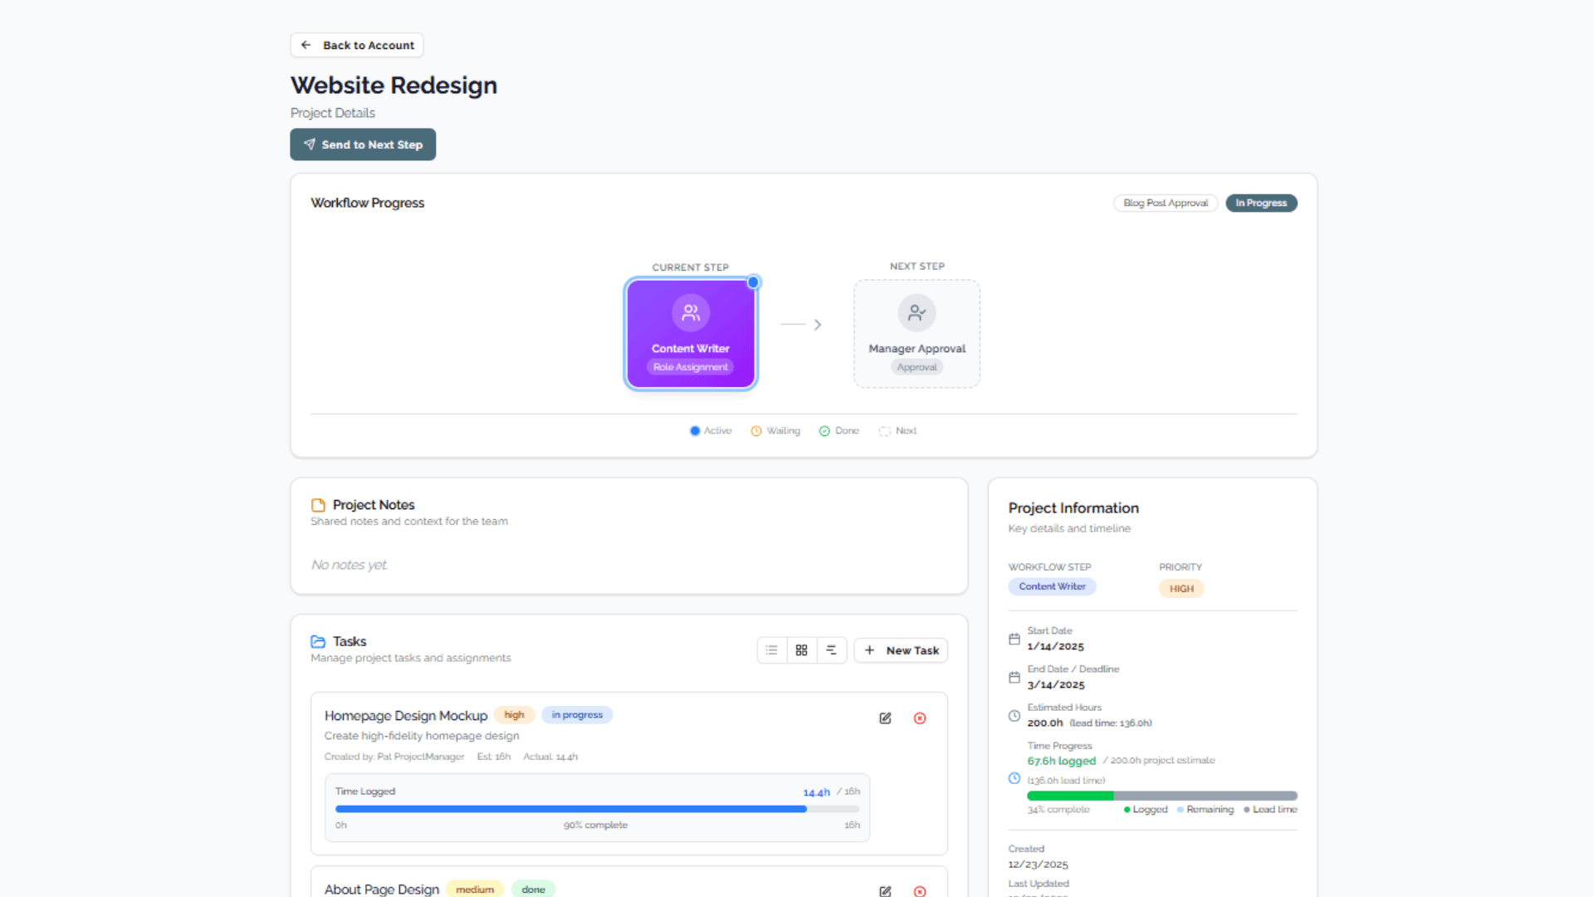Delete the Homepage Design Mockup task

point(920,718)
